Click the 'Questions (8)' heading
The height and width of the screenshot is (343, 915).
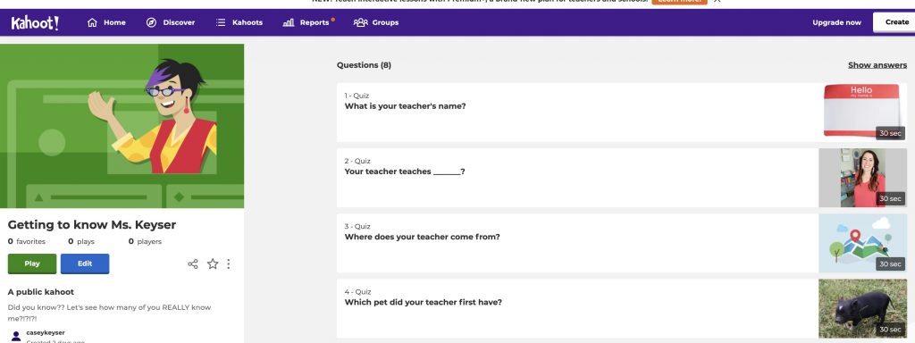[x=365, y=65]
